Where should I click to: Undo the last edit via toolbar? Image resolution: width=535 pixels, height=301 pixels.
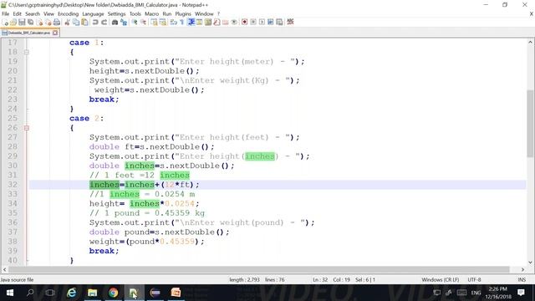[x=95, y=23]
